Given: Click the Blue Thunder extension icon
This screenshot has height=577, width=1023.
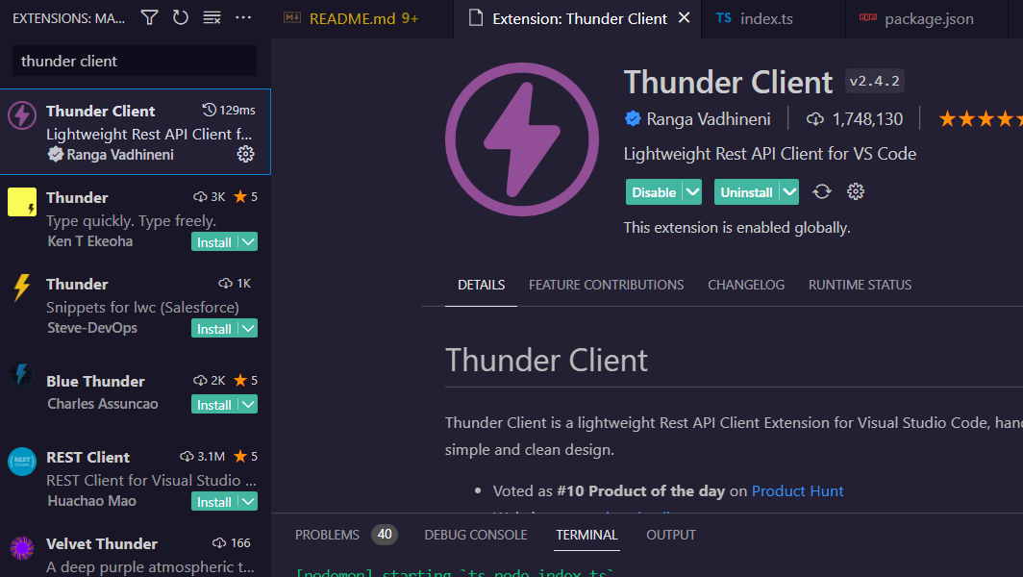Looking at the screenshot, I should pyautogui.click(x=22, y=375).
